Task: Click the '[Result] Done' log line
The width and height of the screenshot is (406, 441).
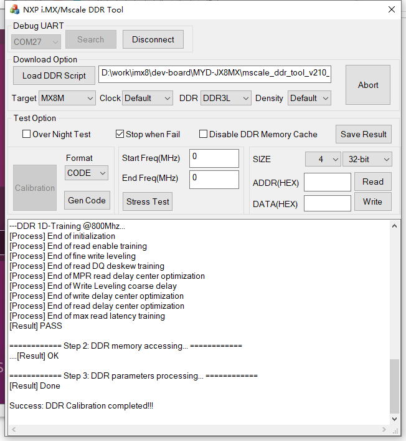Action: [35, 385]
